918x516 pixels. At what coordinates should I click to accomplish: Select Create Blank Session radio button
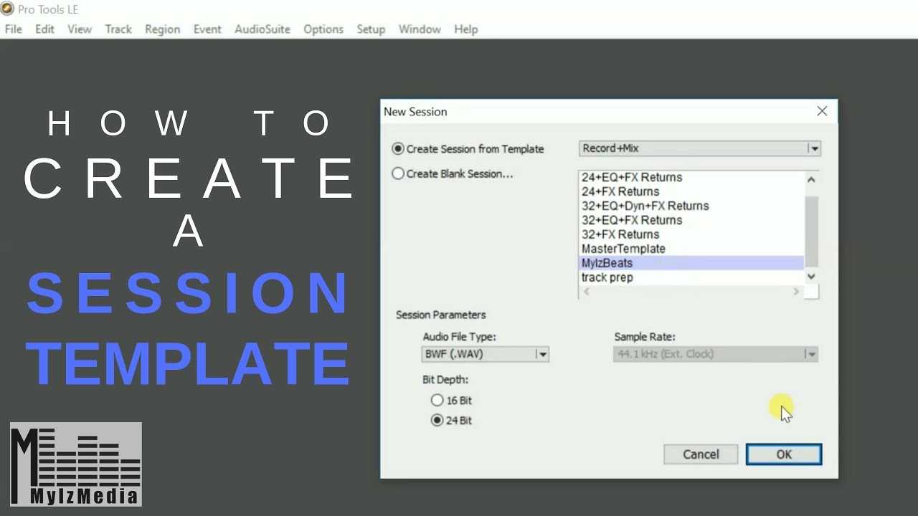[x=398, y=173]
